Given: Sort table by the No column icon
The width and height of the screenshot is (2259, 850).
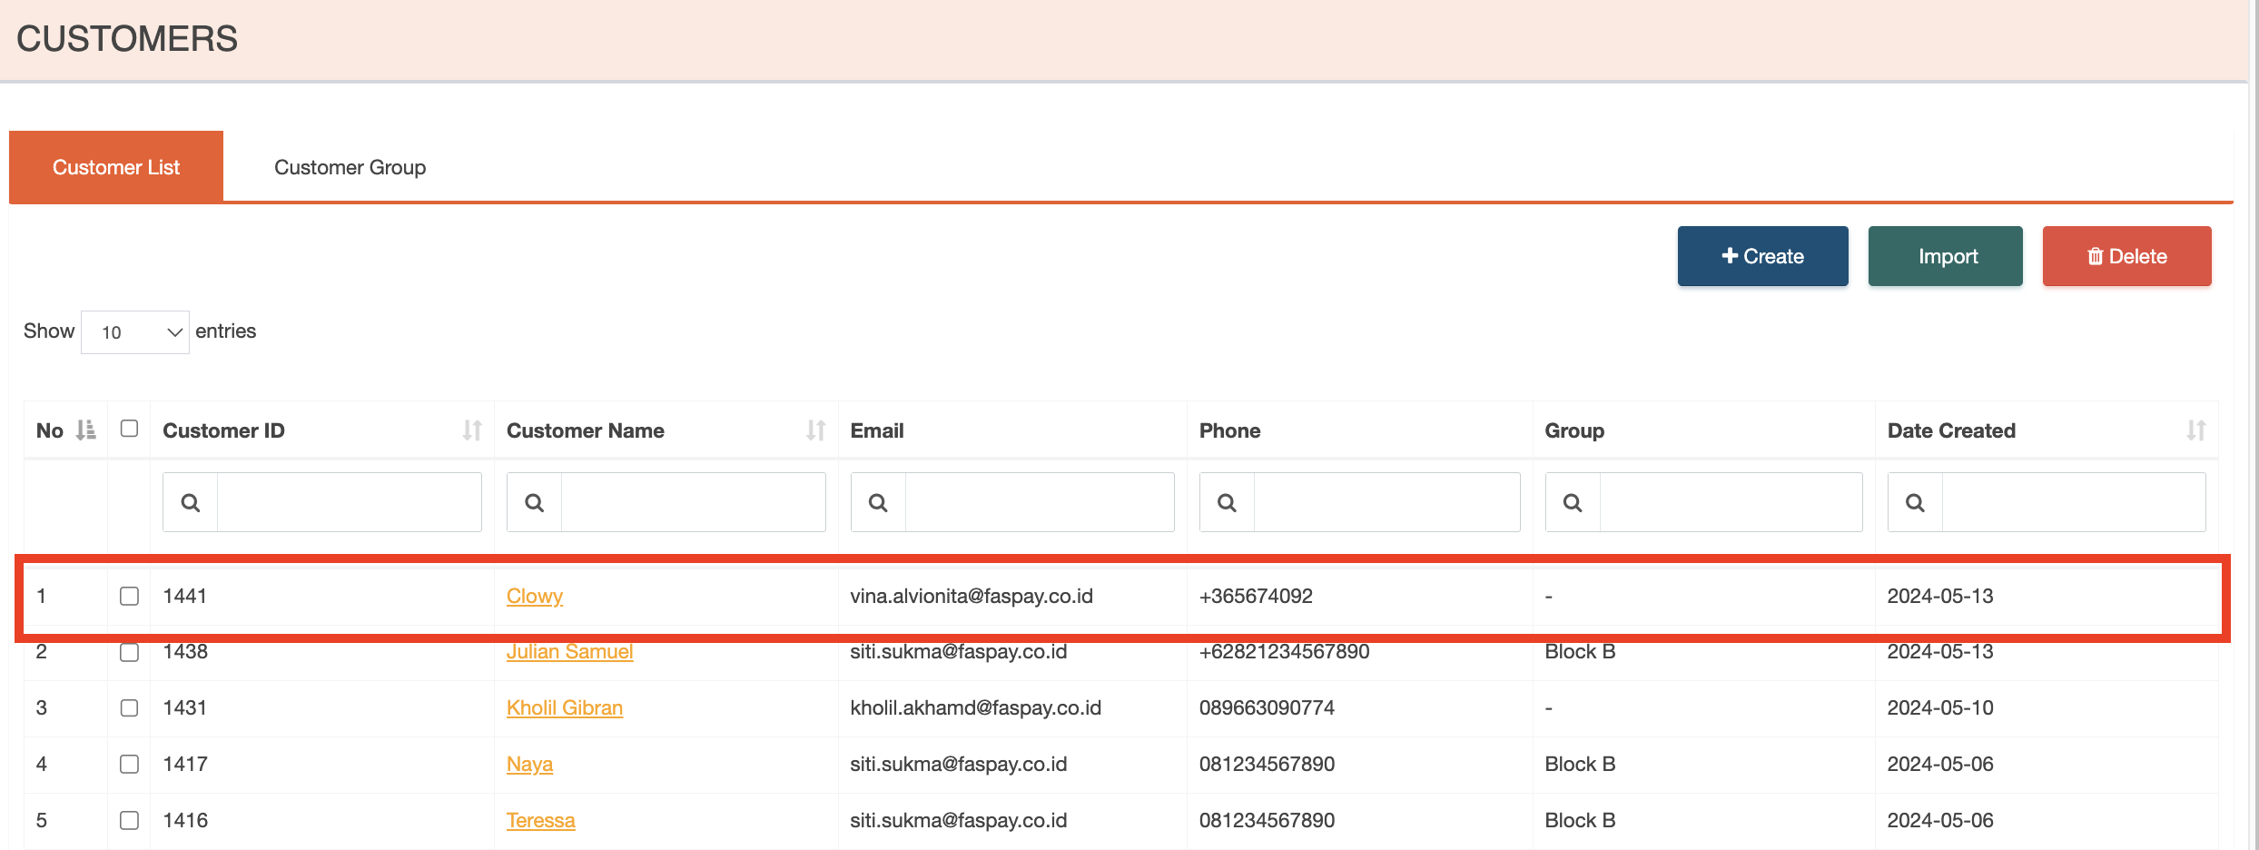Looking at the screenshot, I should [85, 430].
